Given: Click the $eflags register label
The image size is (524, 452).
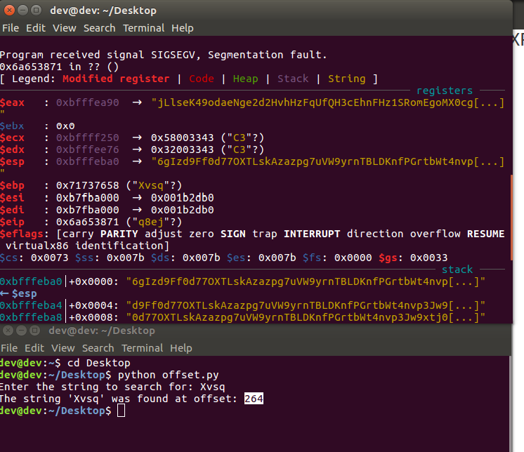Looking at the screenshot, I should click(x=22, y=234).
